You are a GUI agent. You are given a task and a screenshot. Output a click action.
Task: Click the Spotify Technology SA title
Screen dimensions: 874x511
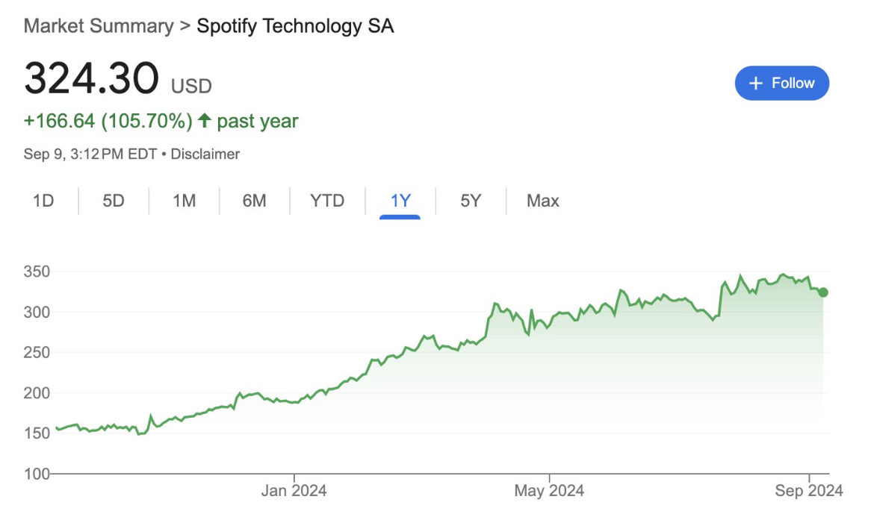point(295,26)
